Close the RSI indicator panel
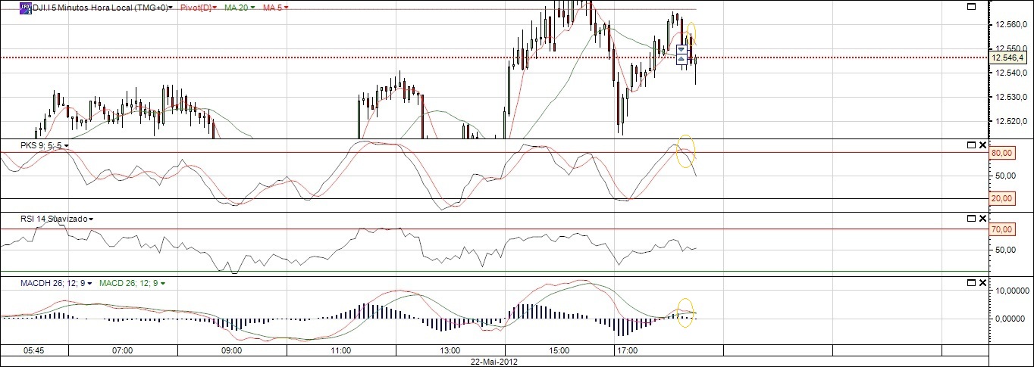 (983, 219)
